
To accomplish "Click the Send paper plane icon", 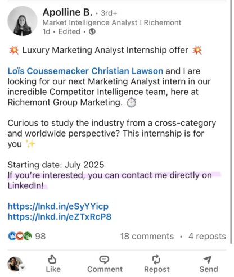I will coord(208,260).
